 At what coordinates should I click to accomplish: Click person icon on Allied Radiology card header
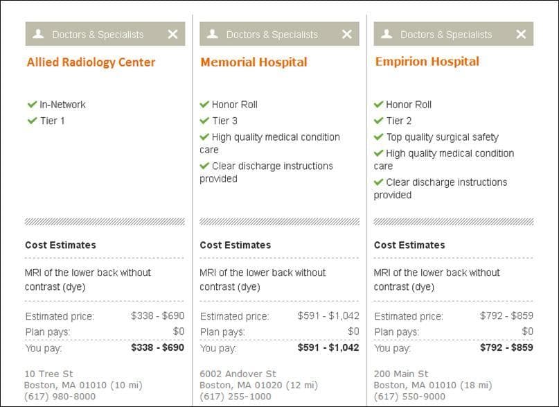tap(38, 34)
